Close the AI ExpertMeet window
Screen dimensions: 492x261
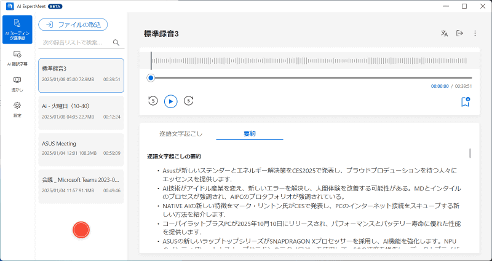coord(483,6)
